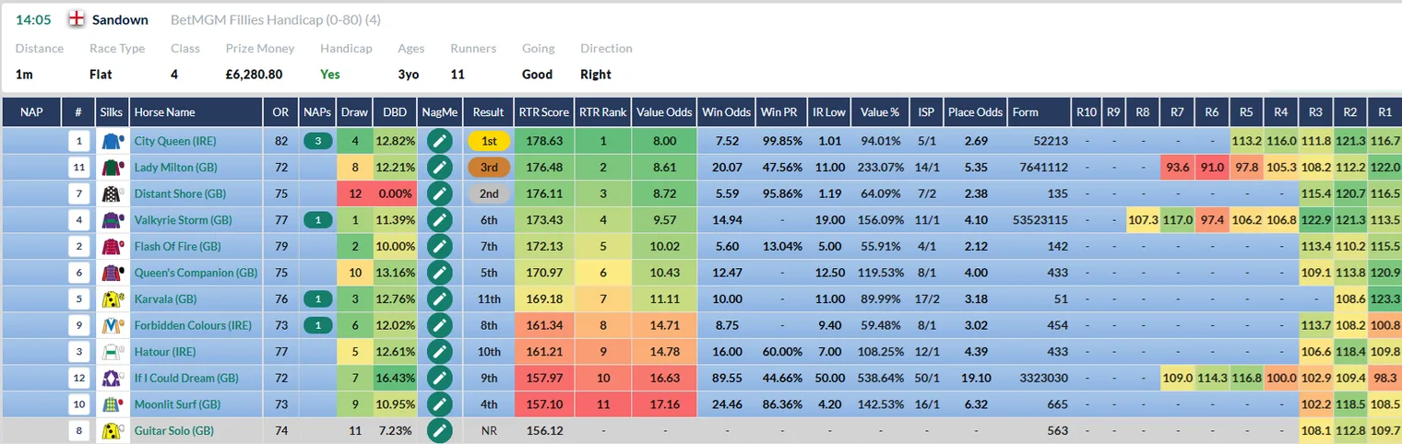Viewport: 1402px width, 444px height.
Task: Sort table by RTR Score column header
Action: 543,112
